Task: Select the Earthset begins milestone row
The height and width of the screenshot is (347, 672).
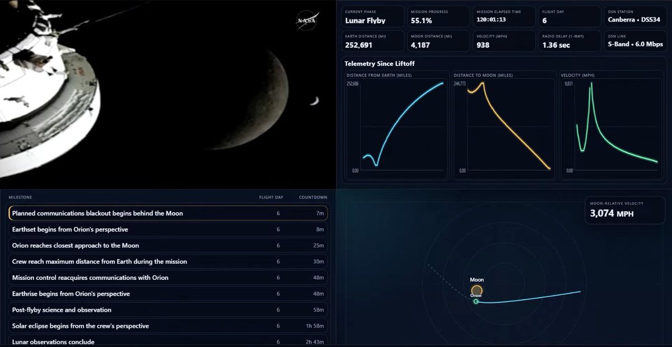Action: (168, 229)
